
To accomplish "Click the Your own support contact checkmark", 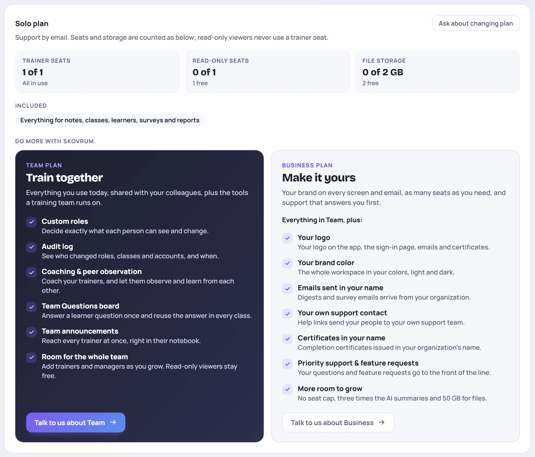I will [287, 313].
